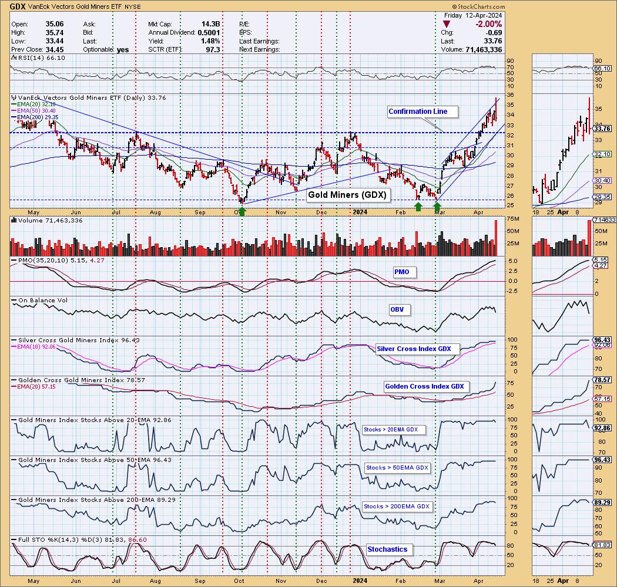Click the 'Confirmation Line' annotation box
Image resolution: width=617 pixels, height=587 pixels.
coord(422,112)
